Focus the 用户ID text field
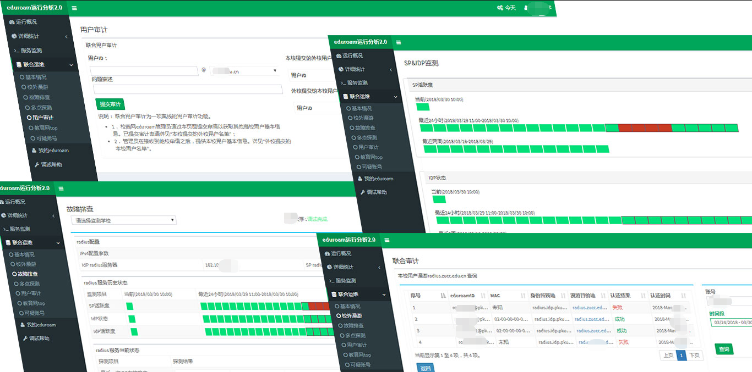 click(x=144, y=71)
